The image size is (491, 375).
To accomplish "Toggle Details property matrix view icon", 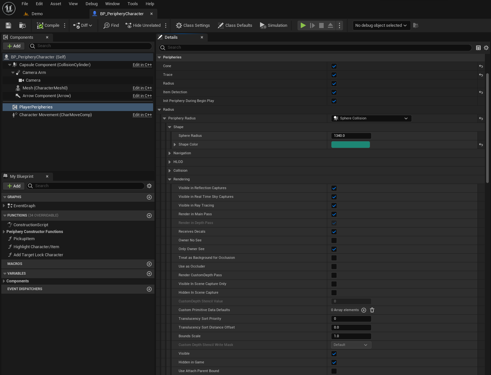I will pyautogui.click(x=478, y=48).
